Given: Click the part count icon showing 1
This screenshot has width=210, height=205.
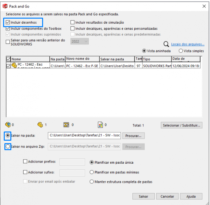Looking at the screenshot, I should click(40, 125).
